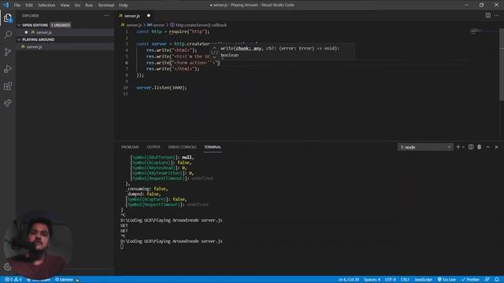
Task: Click unsaved dot on server.js tab
Action: coord(149,16)
